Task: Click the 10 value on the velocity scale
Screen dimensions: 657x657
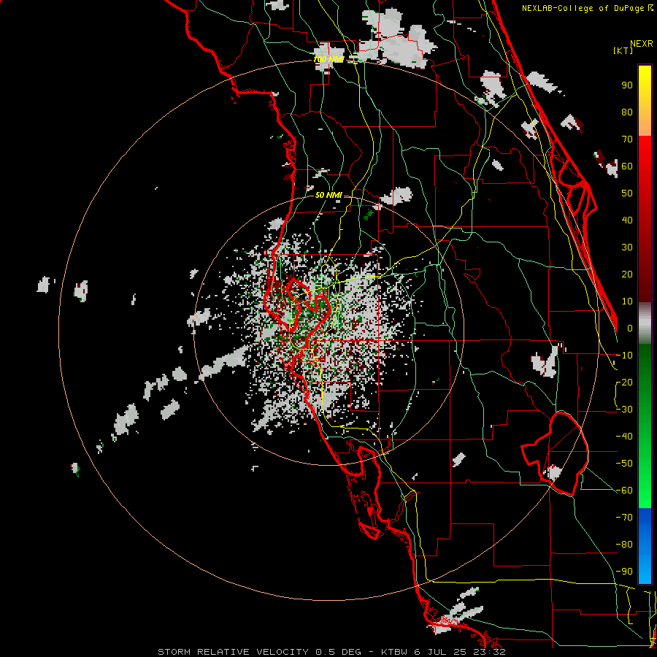Action: coord(627,301)
